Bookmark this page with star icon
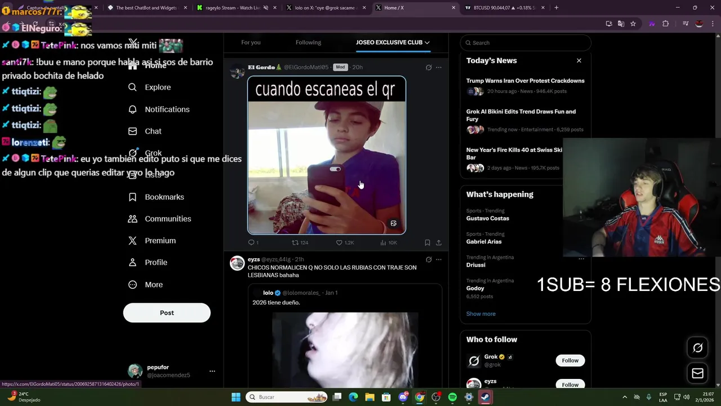The image size is (721, 406). 633,24
